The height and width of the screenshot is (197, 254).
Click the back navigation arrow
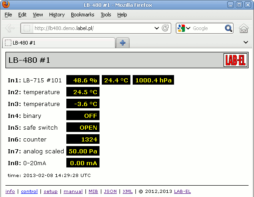coord(10,28)
